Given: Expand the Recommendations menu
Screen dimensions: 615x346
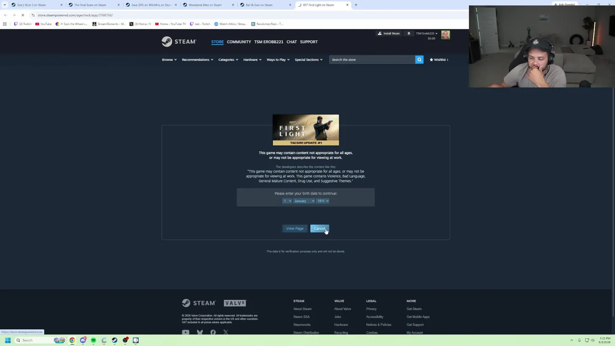Looking at the screenshot, I should [197, 60].
